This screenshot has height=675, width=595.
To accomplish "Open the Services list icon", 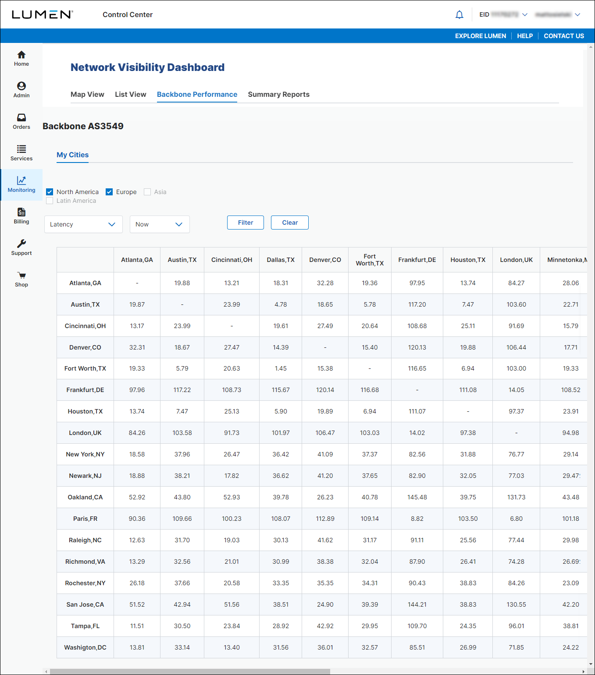I will click(x=21, y=153).
